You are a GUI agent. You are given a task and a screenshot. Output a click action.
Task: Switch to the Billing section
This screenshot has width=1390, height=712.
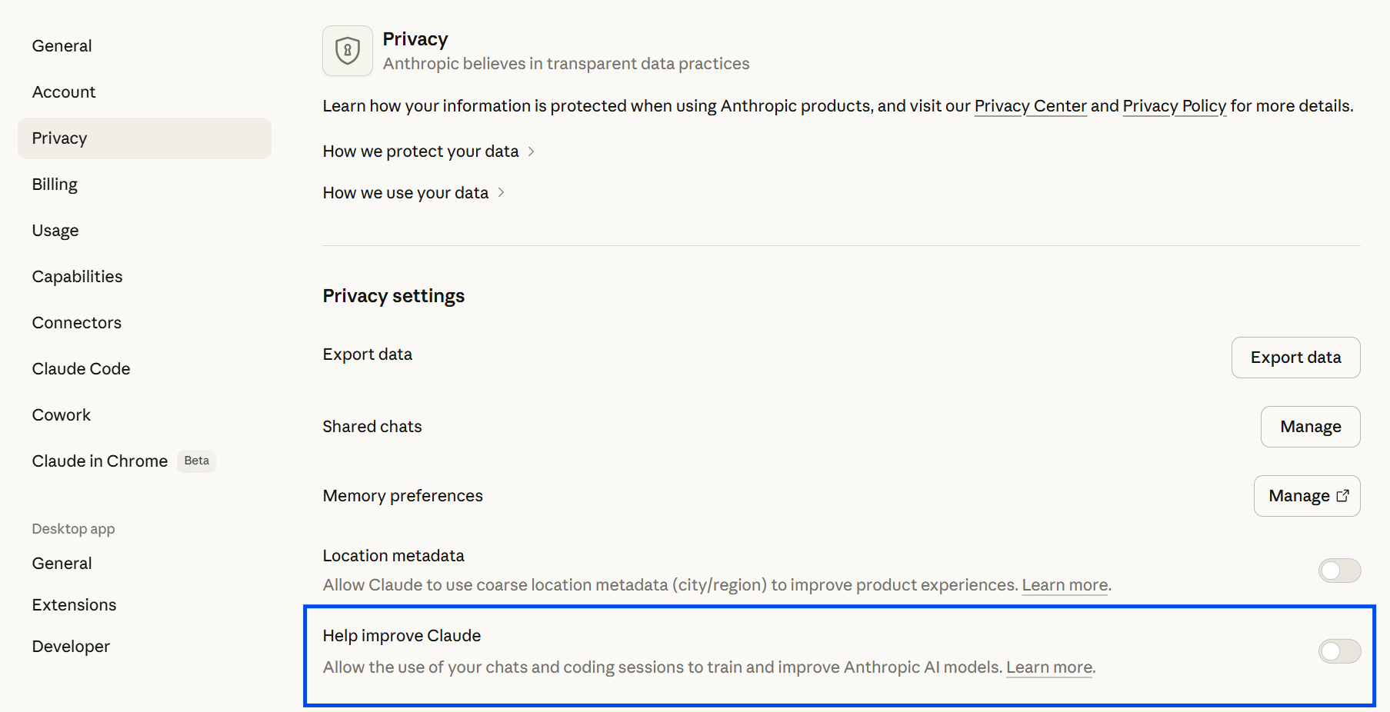(x=55, y=184)
